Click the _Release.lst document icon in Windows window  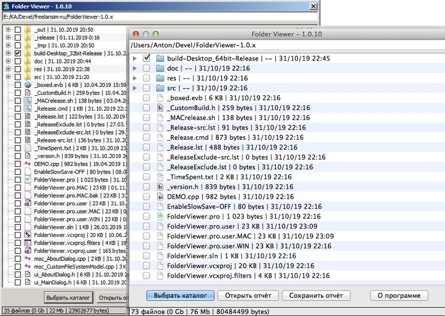tap(27, 116)
